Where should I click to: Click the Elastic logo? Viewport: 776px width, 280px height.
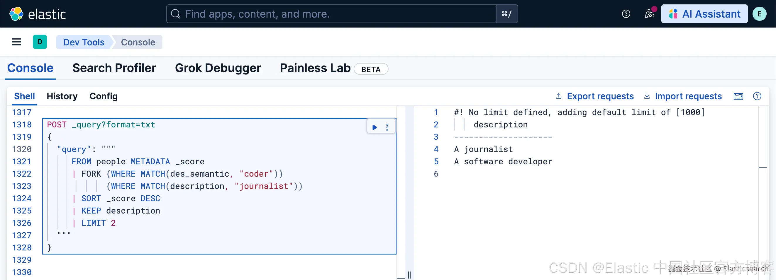[x=37, y=14]
